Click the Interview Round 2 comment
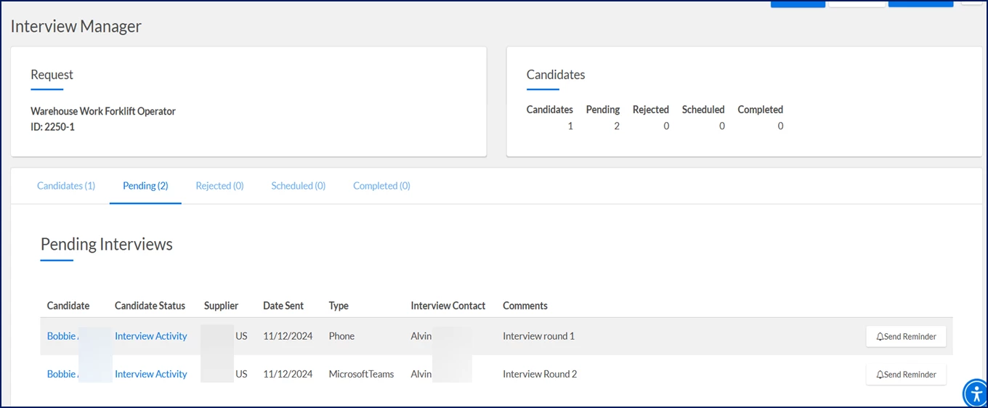The image size is (988, 408). click(x=540, y=374)
